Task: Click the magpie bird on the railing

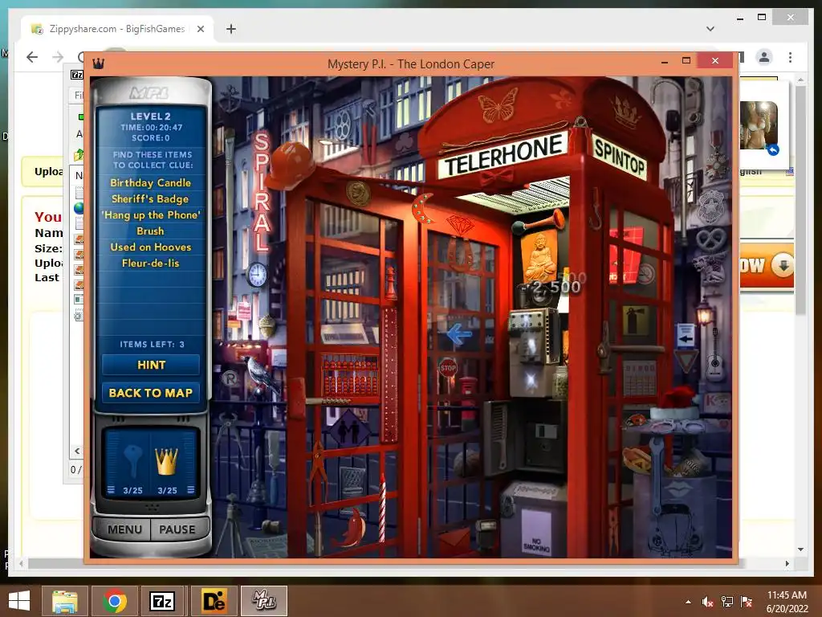Action: pyautogui.click(x=261, y=374)
